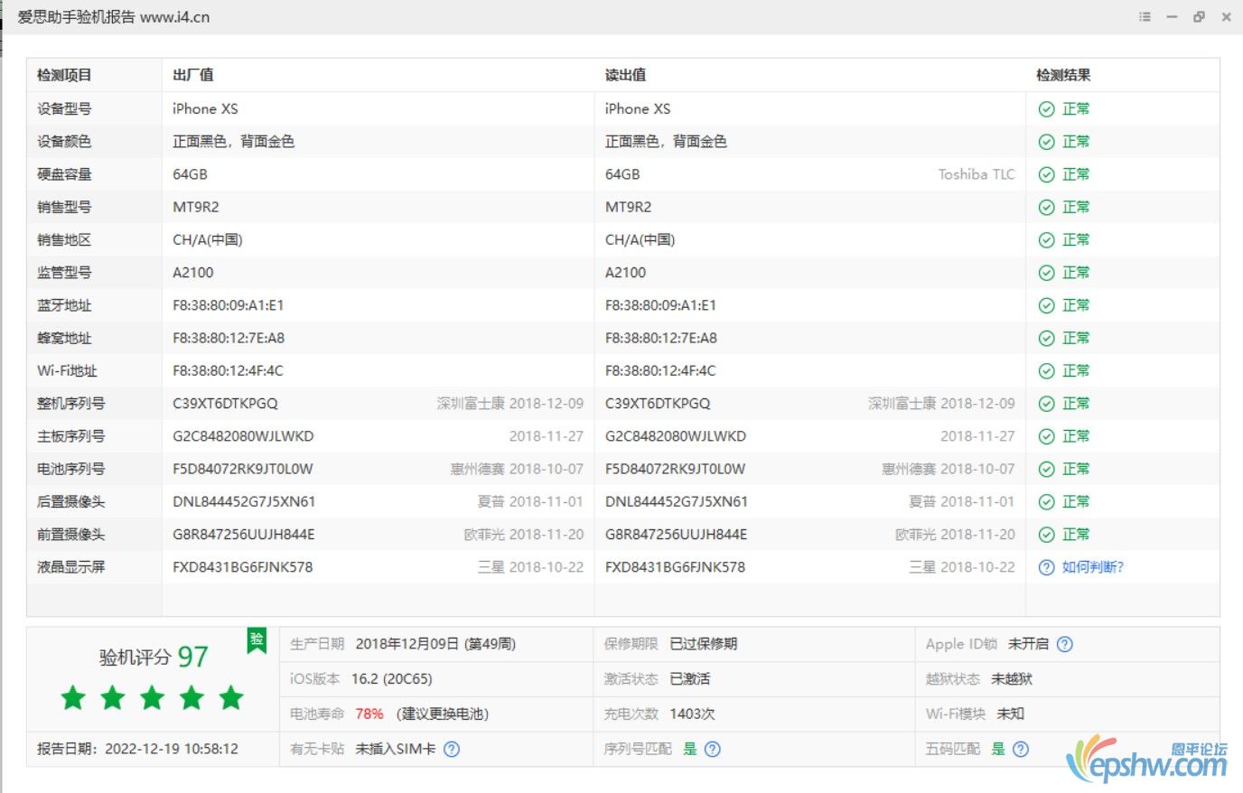The image size is (1243, 793).
Task: Click read-out 三星 2018-10-22 label
Action: pos(962,567)
